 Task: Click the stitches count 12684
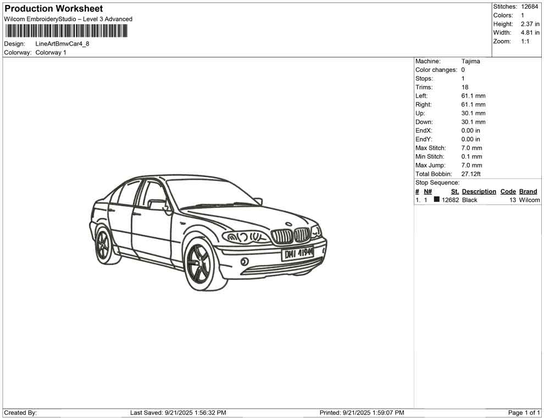click(x=529, y=7)
